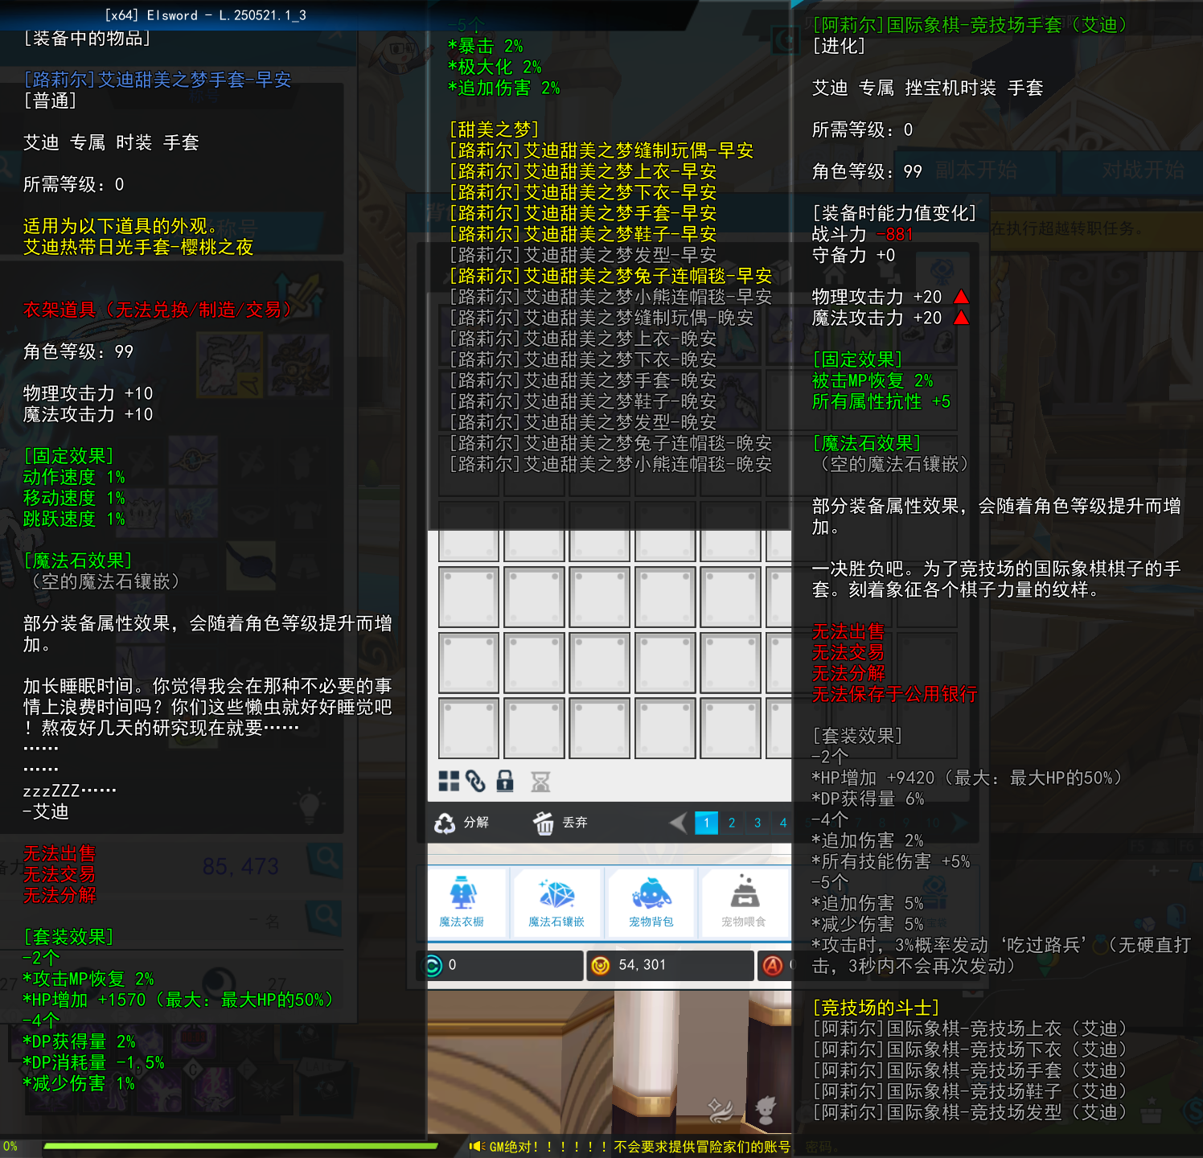Click the red A coin icon
Screen dimensions: 1203x1158
point(773,965)
